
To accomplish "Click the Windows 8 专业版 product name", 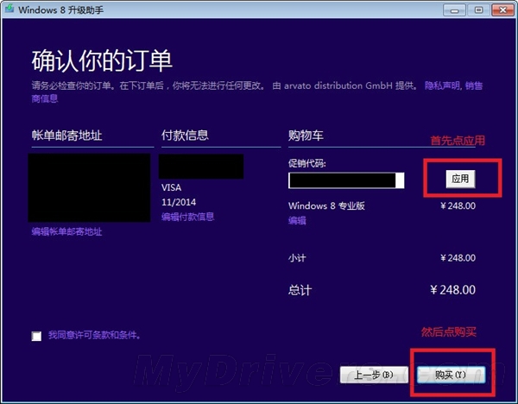I will 326,205.
